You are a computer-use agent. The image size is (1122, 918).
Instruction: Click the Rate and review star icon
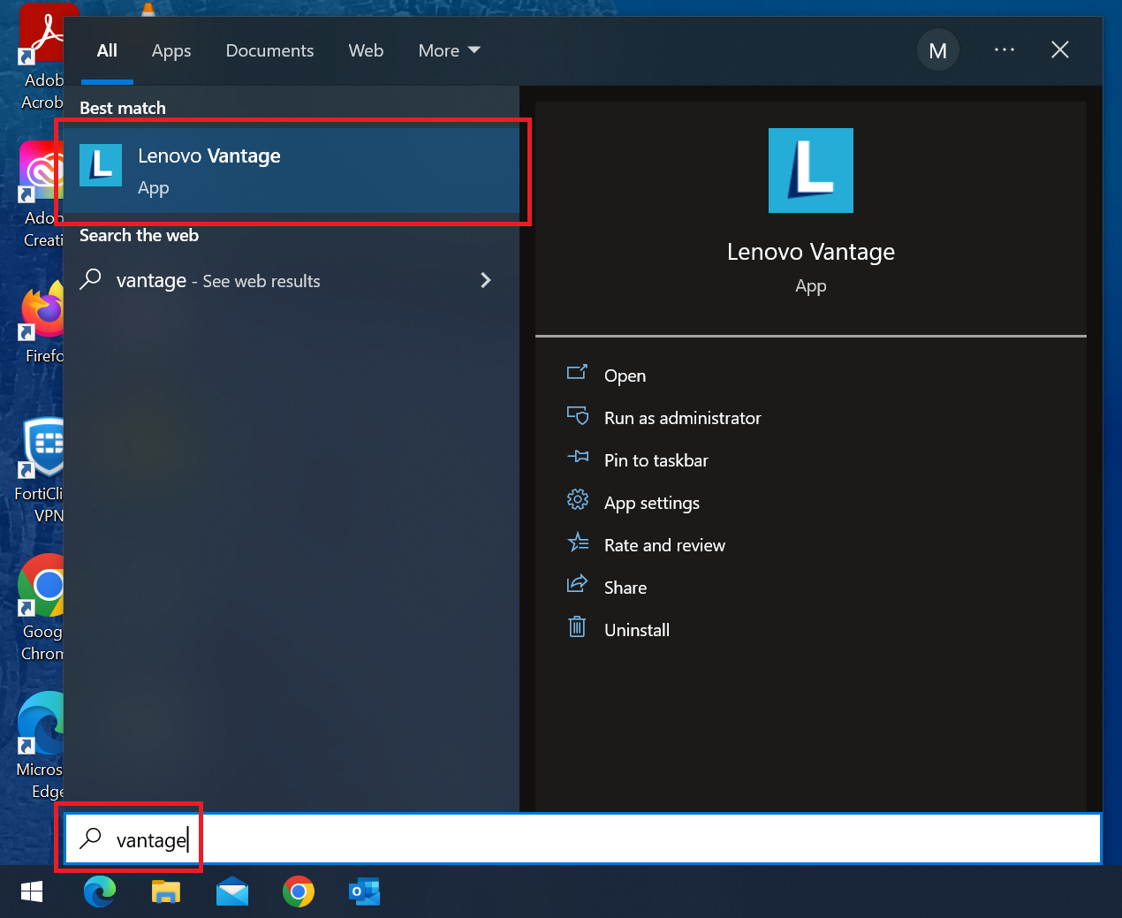click(578, 542)
